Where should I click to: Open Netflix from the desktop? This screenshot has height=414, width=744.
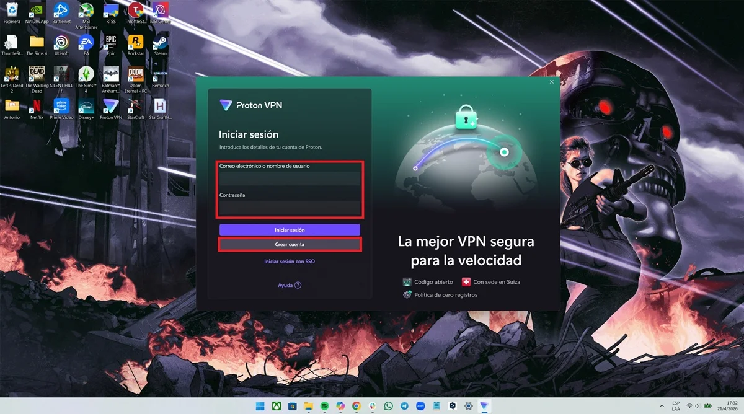point(36,107)
